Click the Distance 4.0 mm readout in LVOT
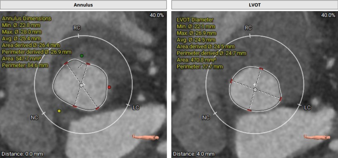Screen dimensions: 338x158 pos(194,154)
